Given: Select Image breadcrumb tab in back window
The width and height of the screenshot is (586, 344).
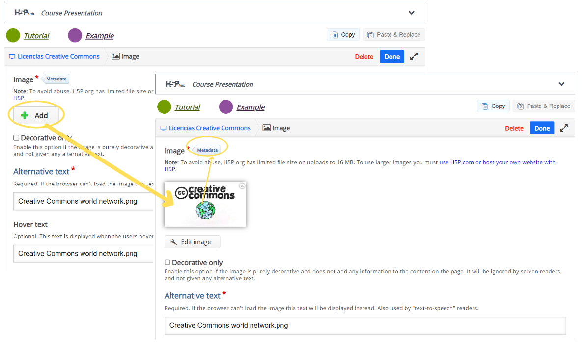Looking at the screenshot, I should (x=126, y=57).
